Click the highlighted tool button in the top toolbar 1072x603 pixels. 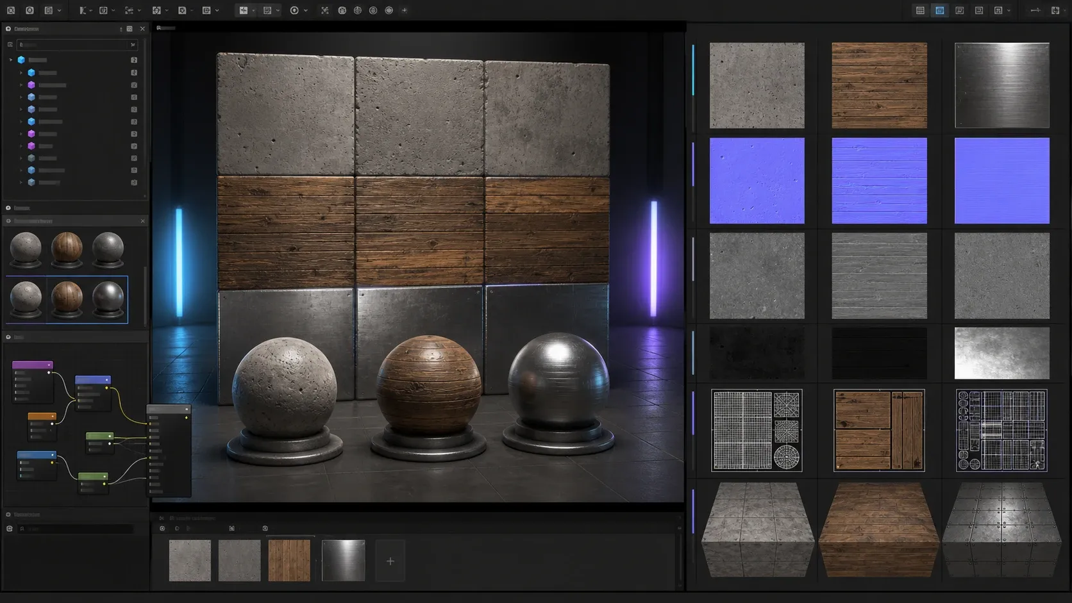pos(243,10)
